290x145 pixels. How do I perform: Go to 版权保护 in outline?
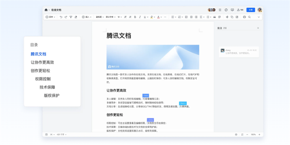pos(52,96)
